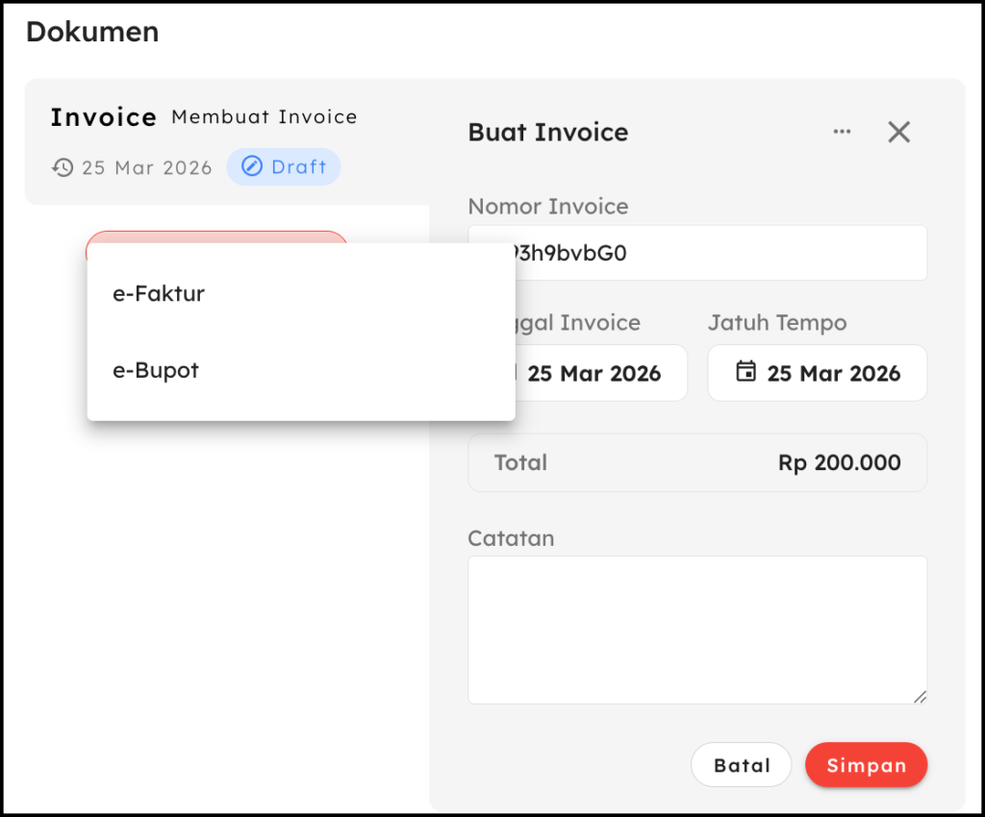Close the Buat Invoice panel with X
Viewport: 985px width, 817px height.
898,132
